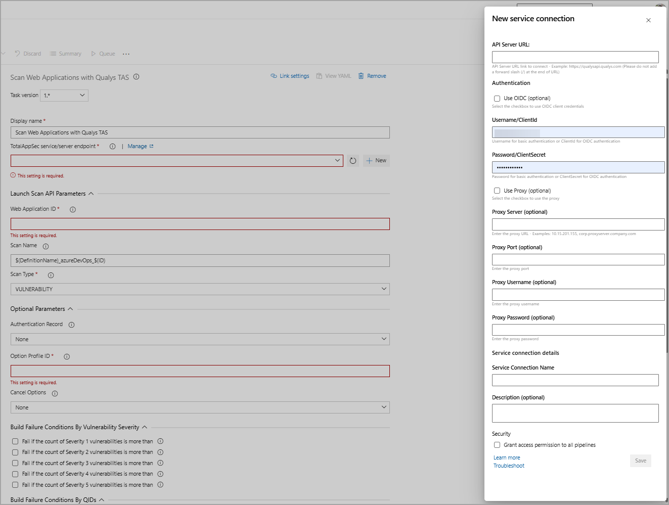Screen dimensions: 669x505
Task: Open the more actions ellipsis menu
Action: point(126,54)
